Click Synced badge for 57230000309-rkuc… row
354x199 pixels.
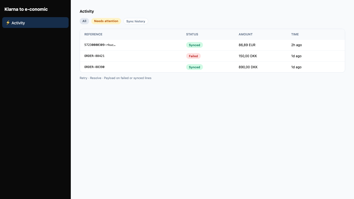(194, 45)
